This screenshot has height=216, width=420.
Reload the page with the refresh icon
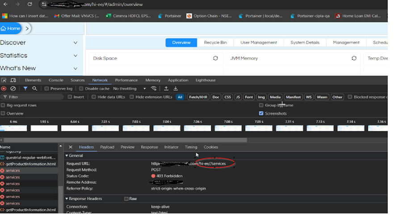[x=30, y=4]
